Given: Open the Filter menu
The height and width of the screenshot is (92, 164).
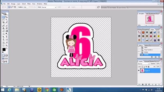Looking at the screenshot, I should (x=29, y=4).
